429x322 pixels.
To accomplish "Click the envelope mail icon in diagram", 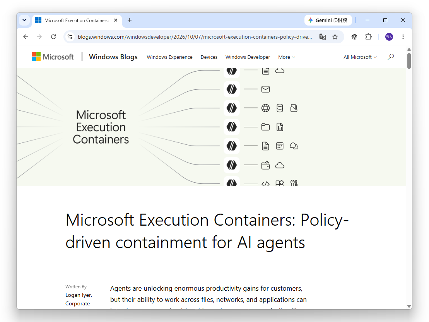I will click(x=265, y=89).
